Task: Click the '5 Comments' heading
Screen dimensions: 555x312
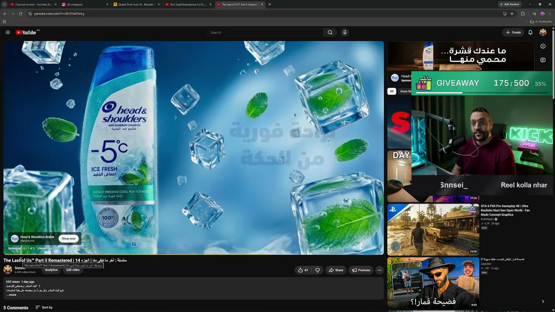Action: [x=16, y=308]
